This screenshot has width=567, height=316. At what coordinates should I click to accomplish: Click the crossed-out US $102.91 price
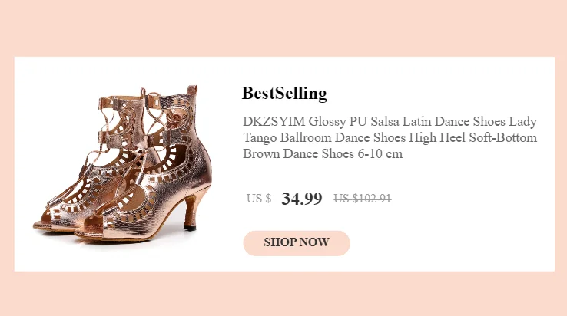click(x=363, y=199)
